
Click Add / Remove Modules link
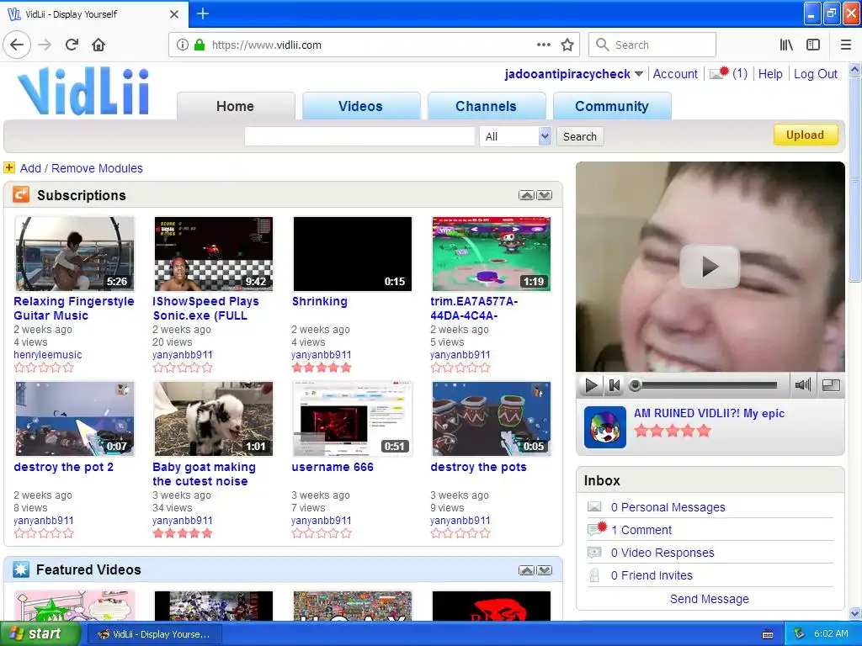pyautogui.click(x=82, y=168)
